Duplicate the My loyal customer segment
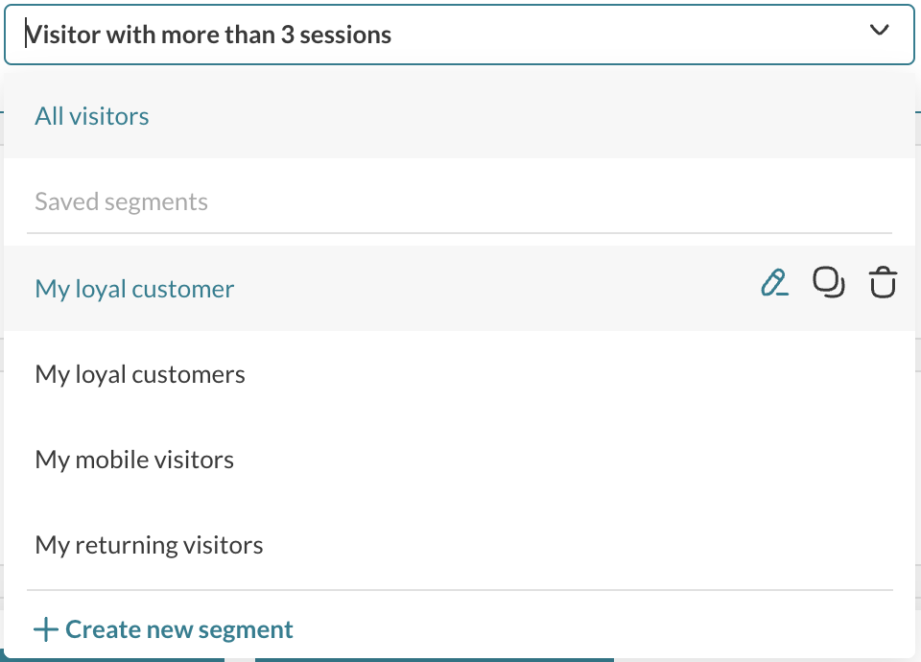921x662 pixels. (x=829, y=282)
